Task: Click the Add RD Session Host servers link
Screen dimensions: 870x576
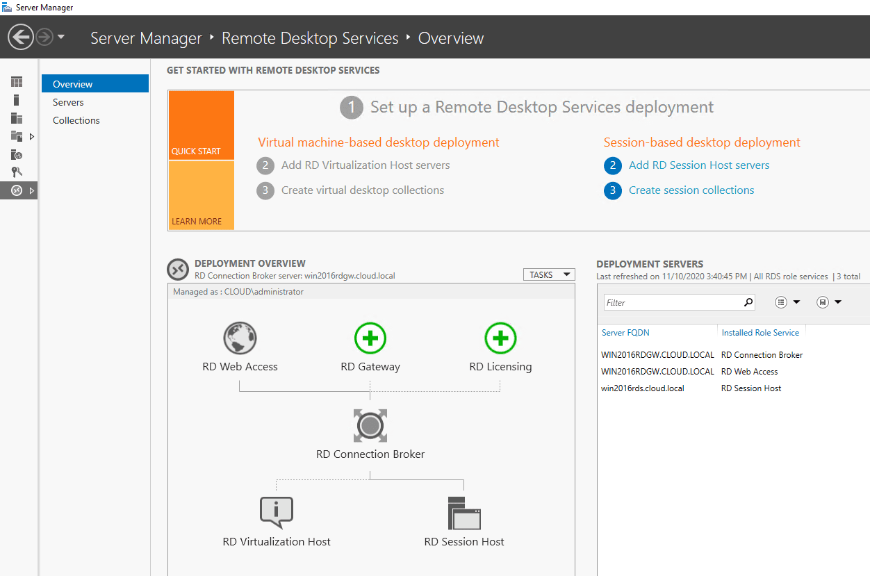Action: click(698, 165)
